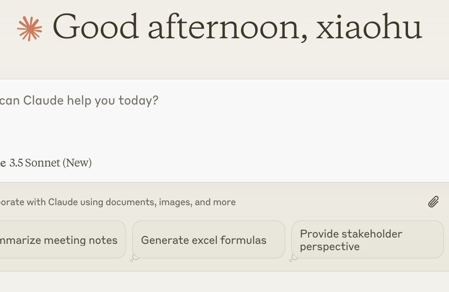Screen dimensions: 449x292
Task: Click bubble tail on Generate excel formulas chip
Action: (x=135, y=258)
